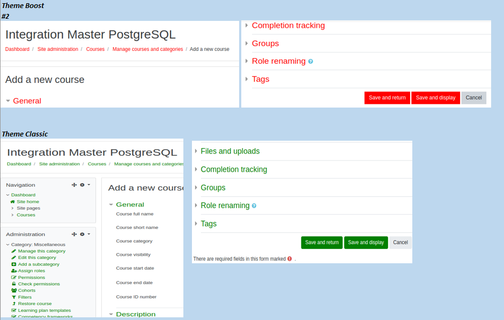Open the Cohorts link in Administration block
This screenshot has width=504, height=320.
[x=27, y=291]
